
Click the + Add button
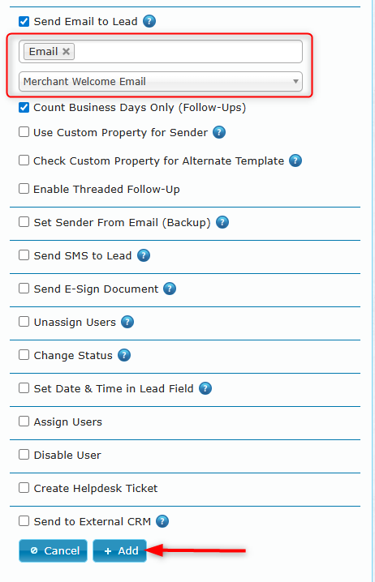(x=119, y=550)
